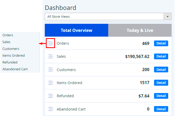Open Detail for Sales row
This screenshot has height=116, width=175.
click(x=161, y=56)
